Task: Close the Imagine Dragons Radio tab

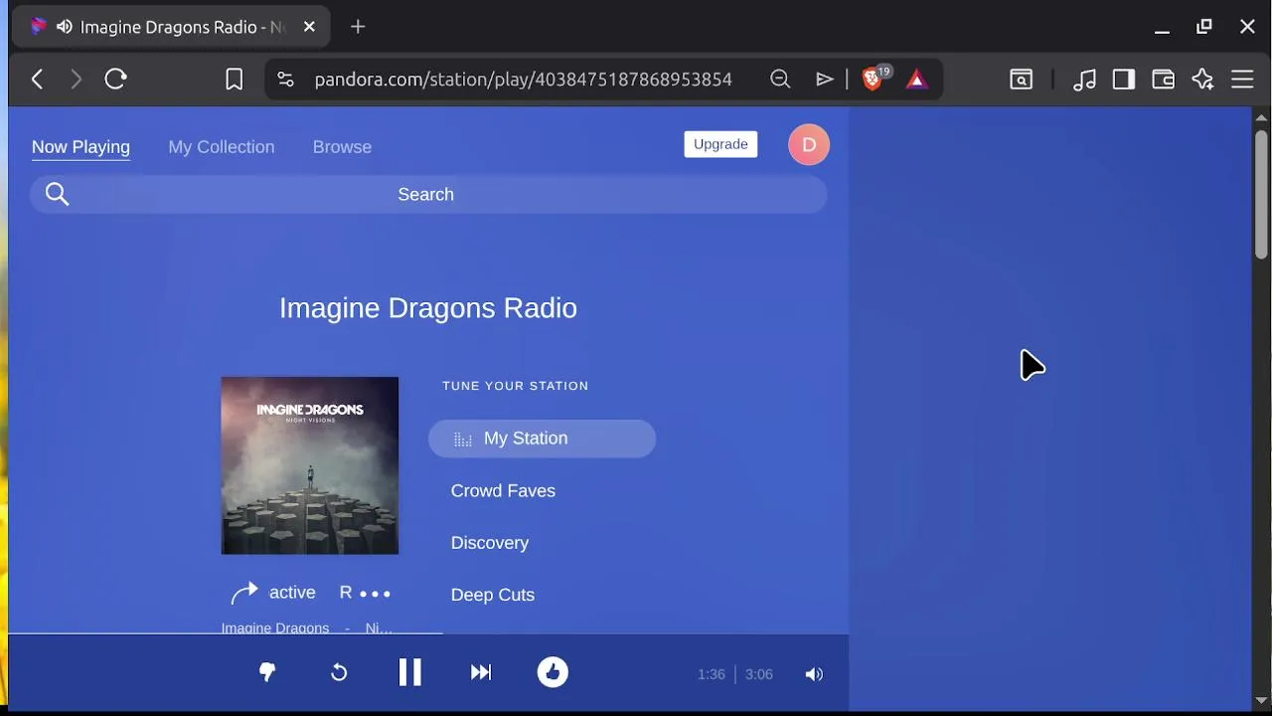Action: click(309, 27)
